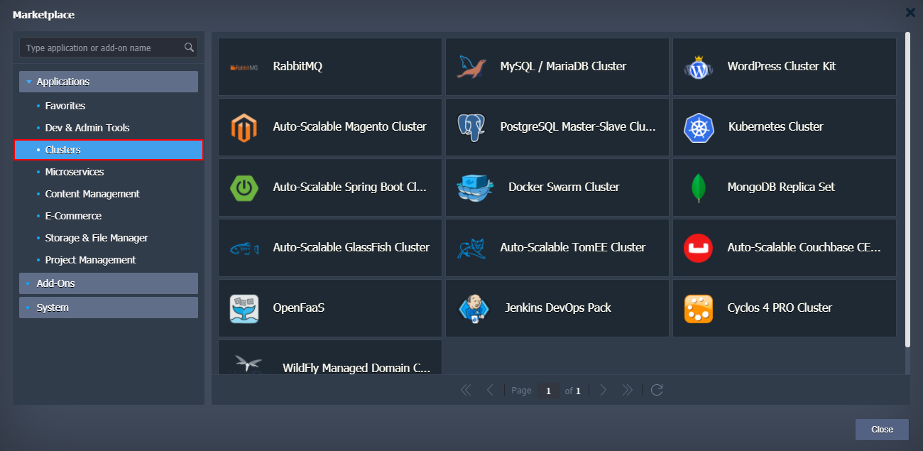Click the page number field
Image resolution: width=923 pixels, height=451 pixels.
click(548, 391)
